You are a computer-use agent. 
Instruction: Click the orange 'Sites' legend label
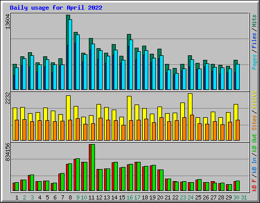click(x=254, y=123)
